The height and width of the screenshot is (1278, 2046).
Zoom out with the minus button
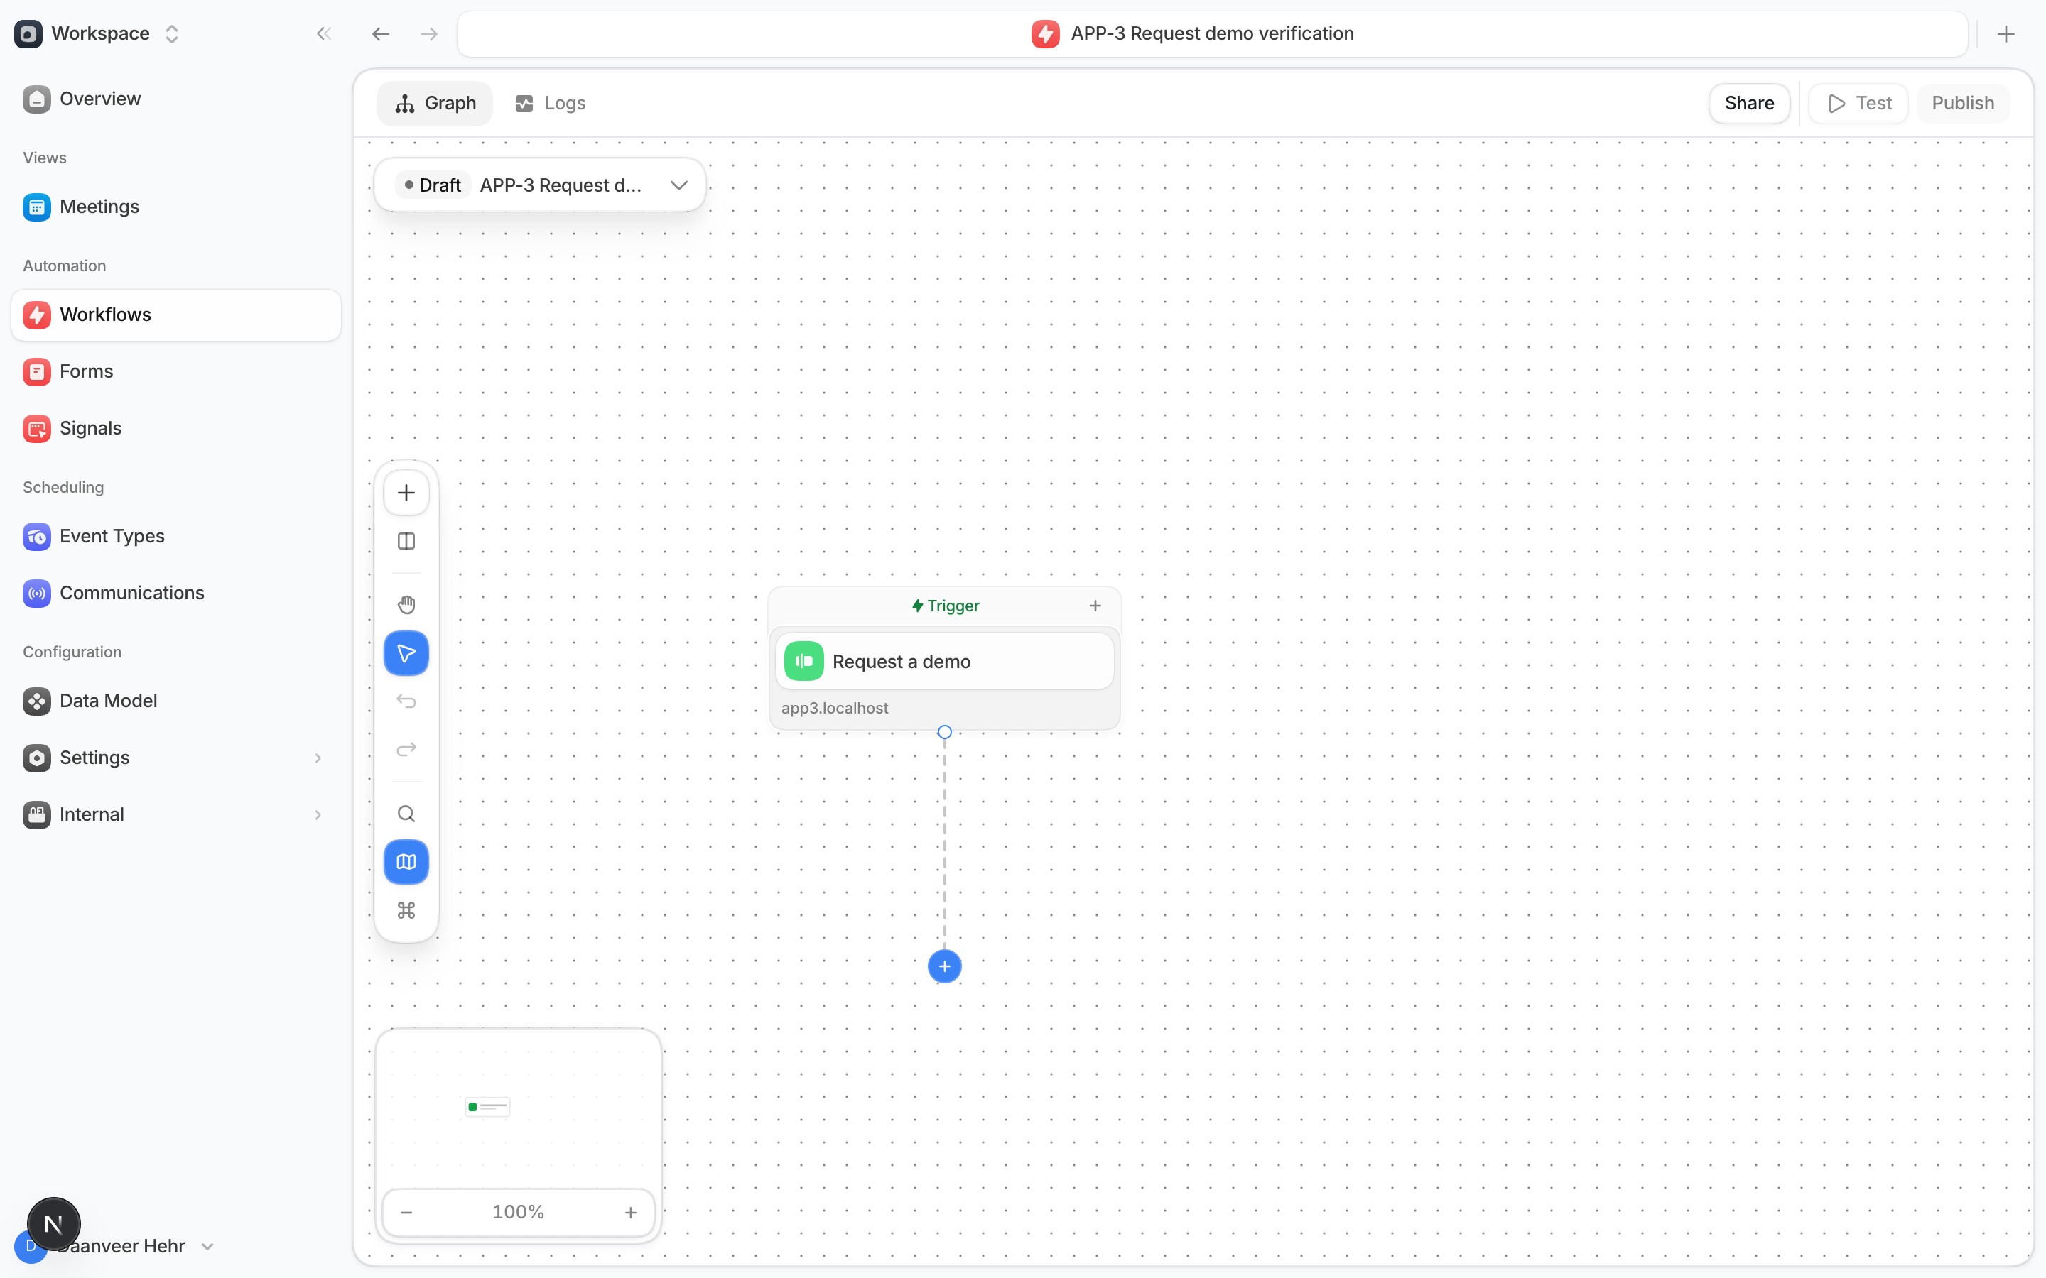pos(406,1212)
